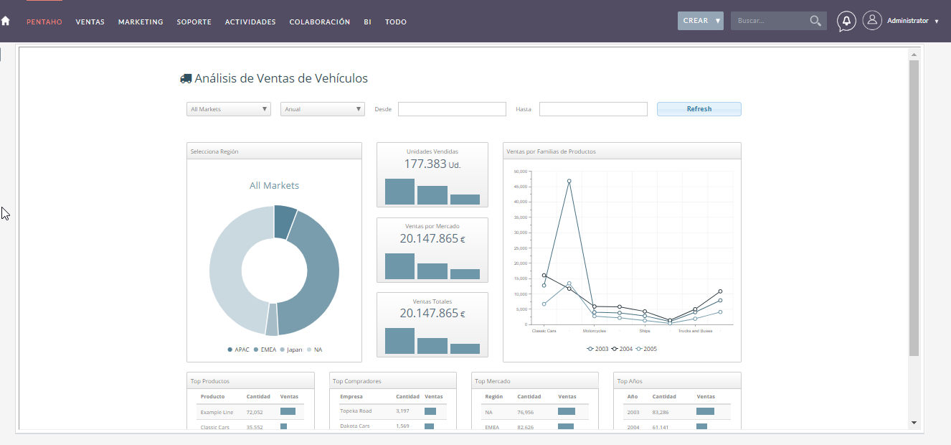Viewport: 951px width, 445px height.
Task: Click the search magnifier icon
Action: pos(815,21)
